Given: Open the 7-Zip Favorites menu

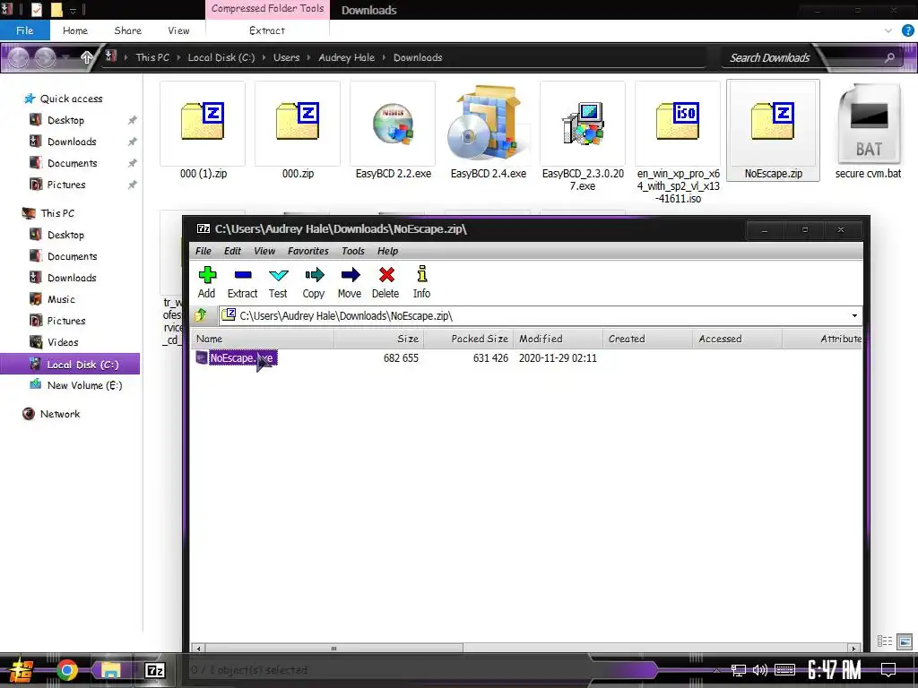Looking at the screenshot, I should [308, 251].
